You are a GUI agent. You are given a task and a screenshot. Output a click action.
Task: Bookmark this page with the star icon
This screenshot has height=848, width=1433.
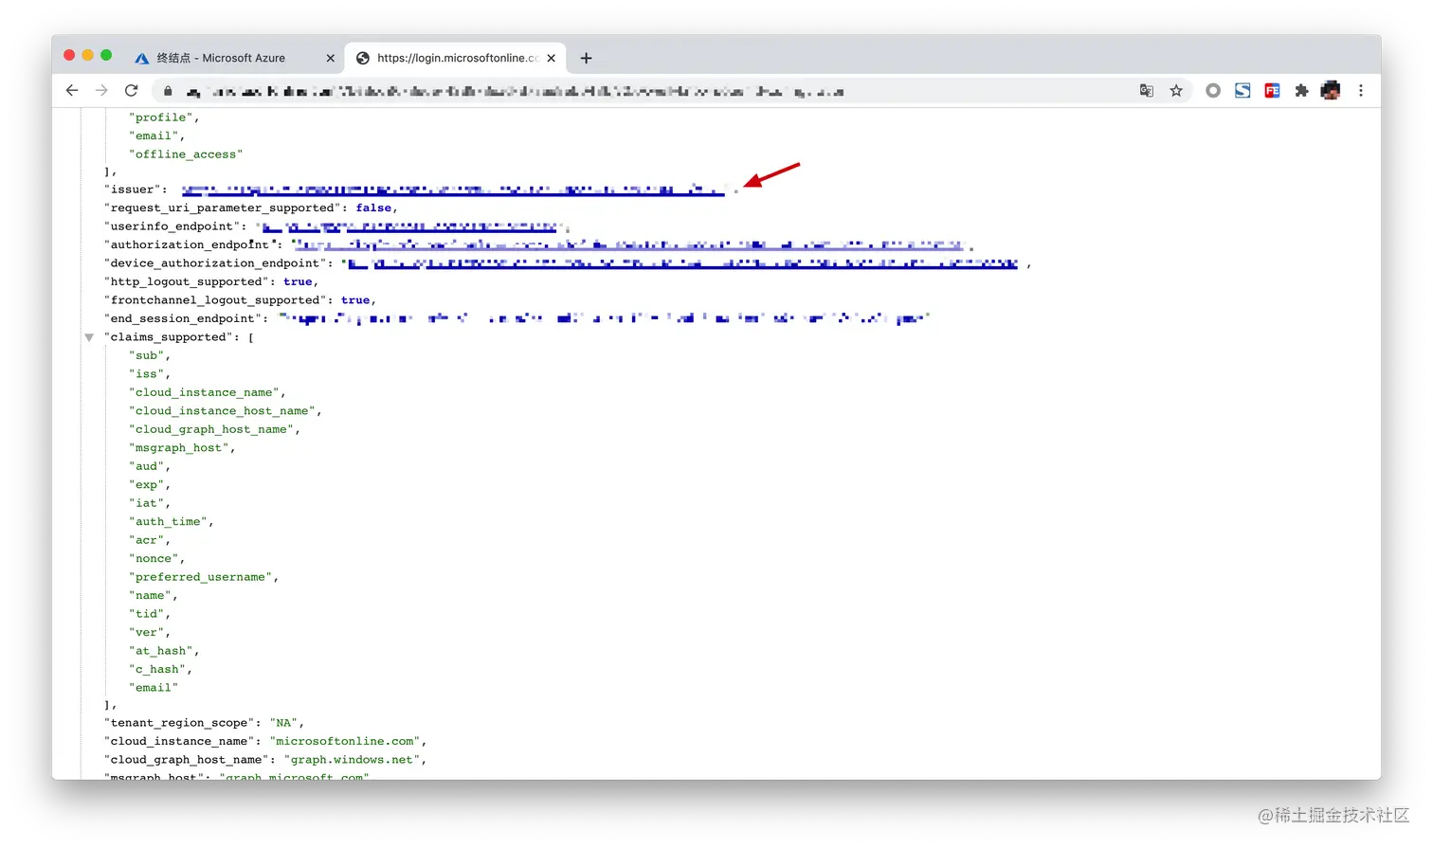tap(1176, 91)
